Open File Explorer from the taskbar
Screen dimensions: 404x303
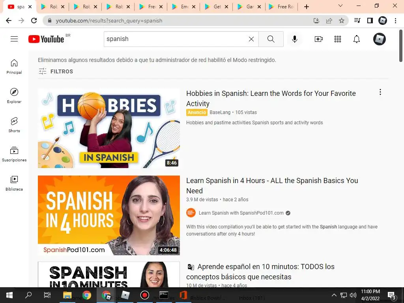67,295
